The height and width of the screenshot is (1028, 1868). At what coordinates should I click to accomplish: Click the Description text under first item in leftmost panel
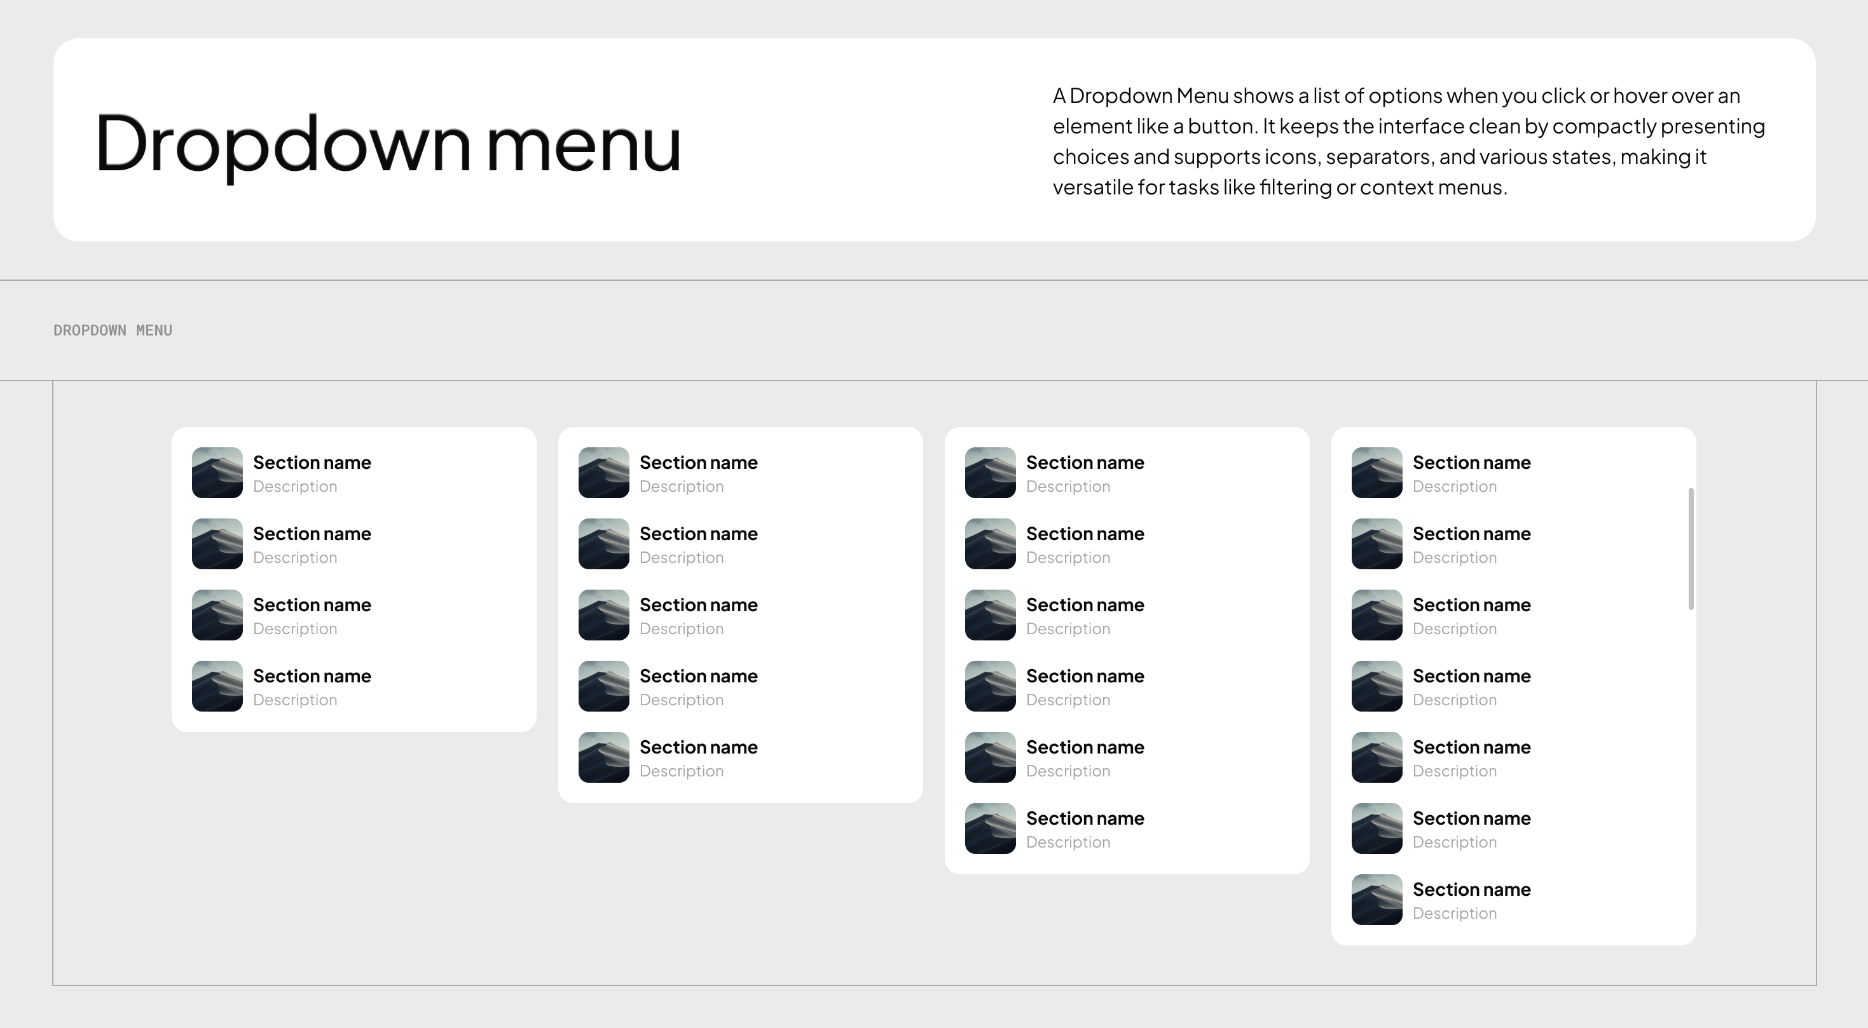294,485
